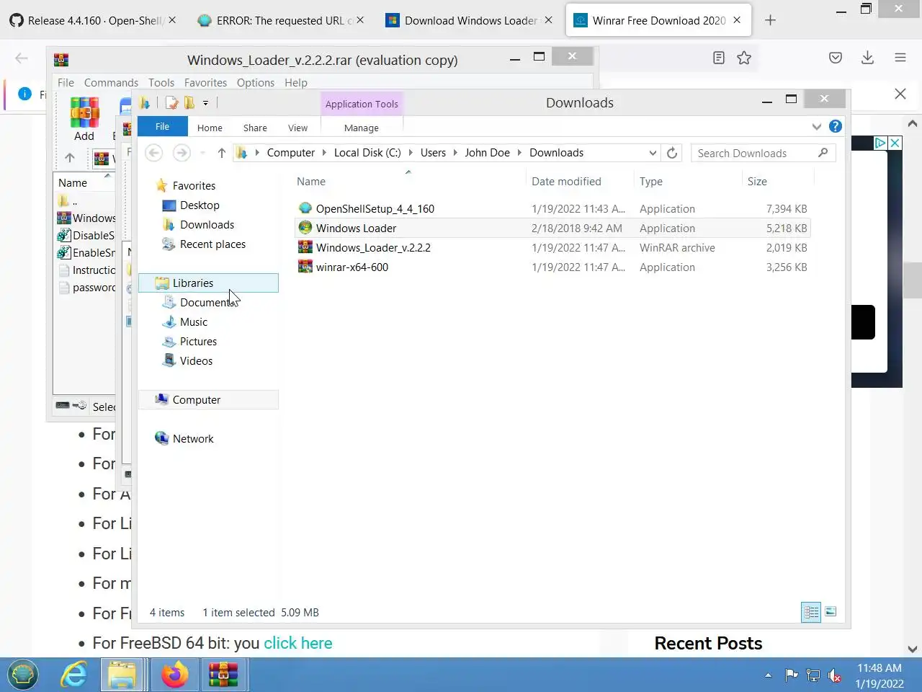Select Music library
The width and height of the screenshot is (922, 692).
coord(194,322)
